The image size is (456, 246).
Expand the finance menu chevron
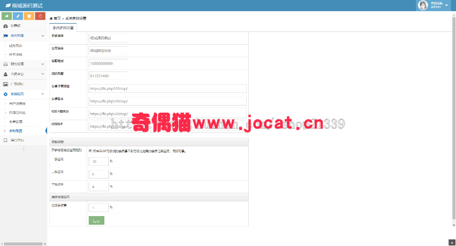point(43,64)
